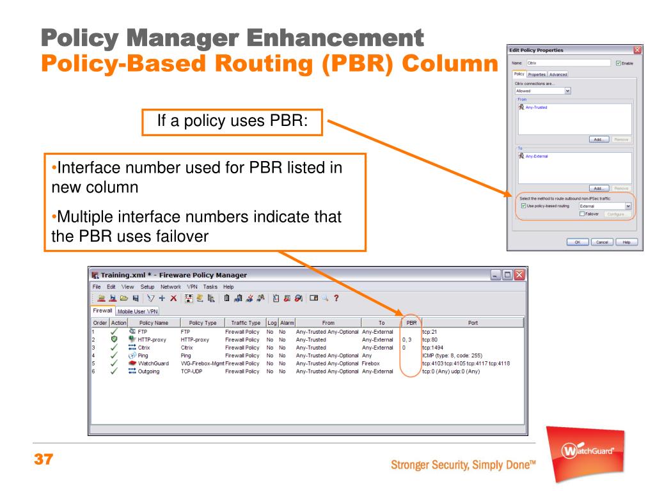The width and height of the screenshot is (655, 491).
Task: Open the Setup menu
Action: 148,287
